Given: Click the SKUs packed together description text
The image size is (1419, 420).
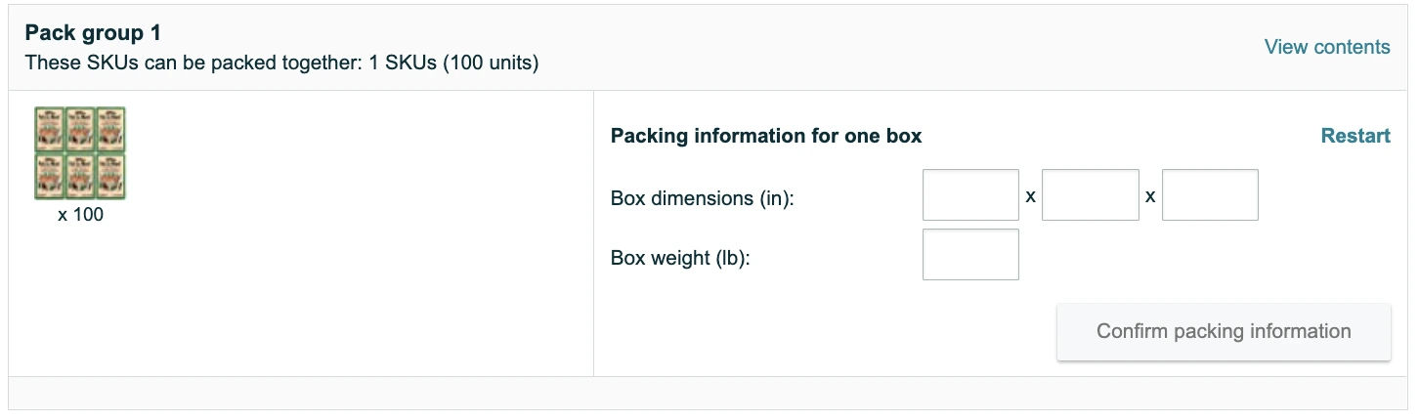Looking at the screenshot, I should [x=281, y=63].
